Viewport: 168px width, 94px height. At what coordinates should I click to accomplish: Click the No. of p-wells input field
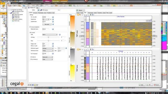pyautogui.click(x=47, y=17)
